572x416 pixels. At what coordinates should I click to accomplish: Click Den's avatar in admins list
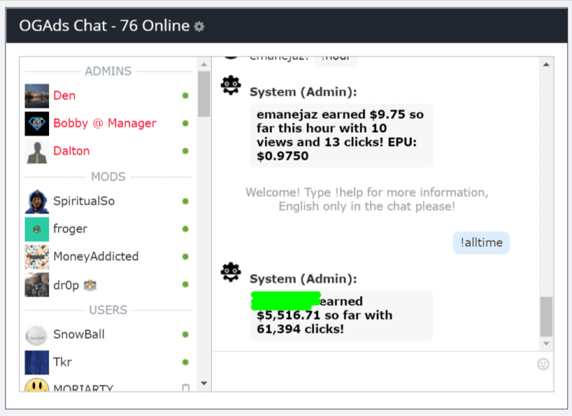coord(37,96)
